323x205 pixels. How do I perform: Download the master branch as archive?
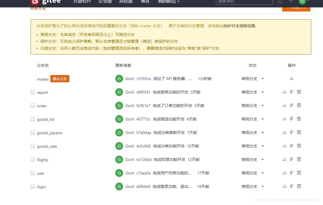[292, 78]
